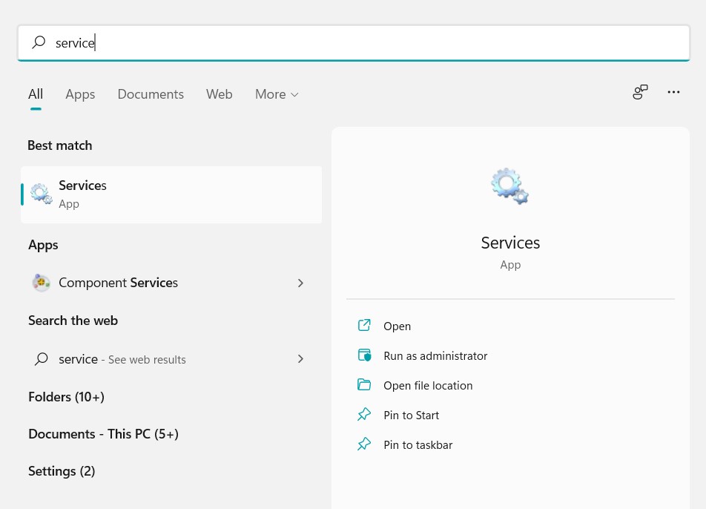
Task: Click the Pin to Start pin icon
Action: click(x=364, y=415)
